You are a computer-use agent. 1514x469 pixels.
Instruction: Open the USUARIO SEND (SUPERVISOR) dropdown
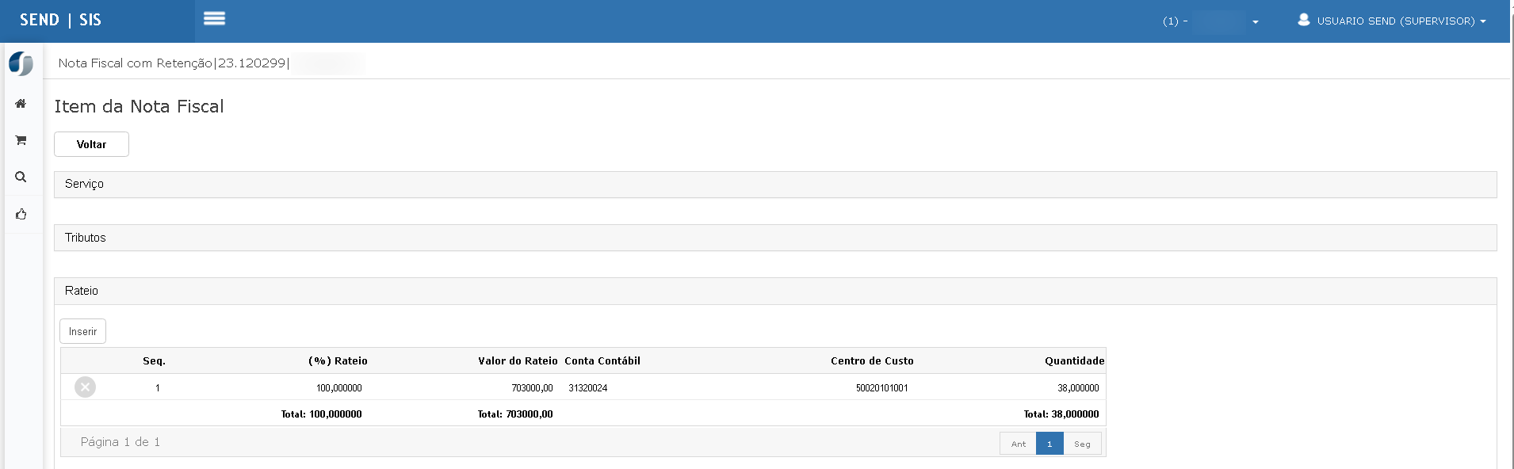pyautogui.click(x=1401, y=21)
